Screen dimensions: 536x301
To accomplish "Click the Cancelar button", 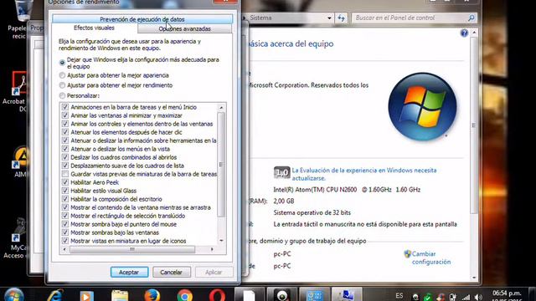I will click(171, 272).
